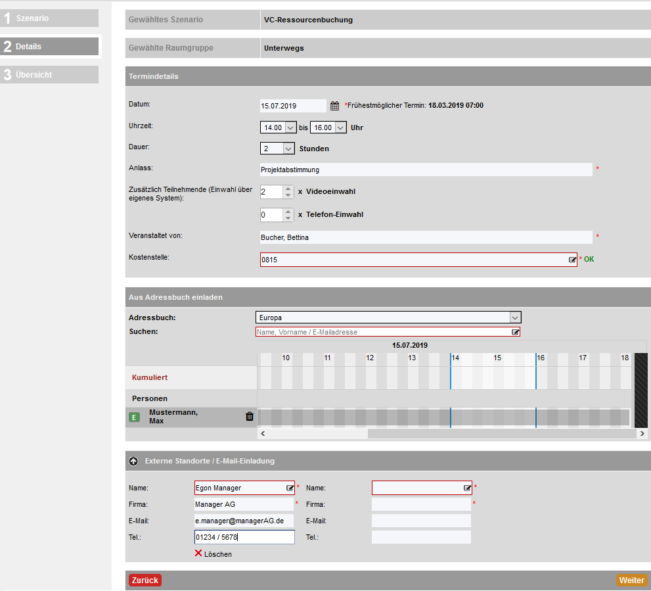
Task: Go to step 3 Übersicht
Action: [49, 75]
